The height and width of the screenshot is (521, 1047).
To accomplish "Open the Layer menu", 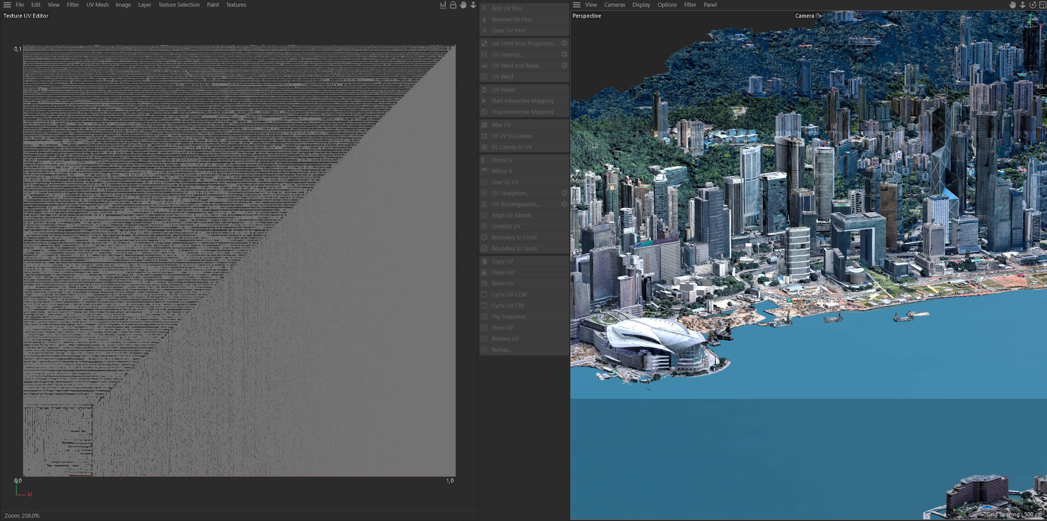I will click(144, 5).
